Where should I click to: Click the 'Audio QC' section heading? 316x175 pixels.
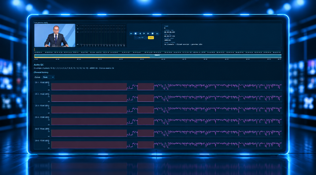(x=39, y=65)
